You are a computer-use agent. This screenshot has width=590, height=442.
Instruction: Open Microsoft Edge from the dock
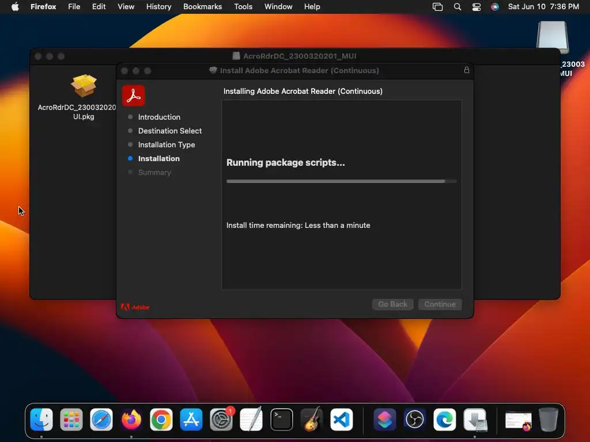point(444,420)
